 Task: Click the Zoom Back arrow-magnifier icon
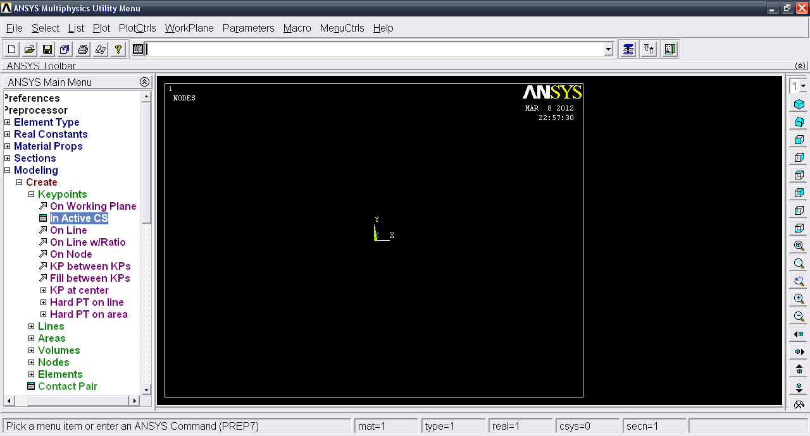pos(799,281)
